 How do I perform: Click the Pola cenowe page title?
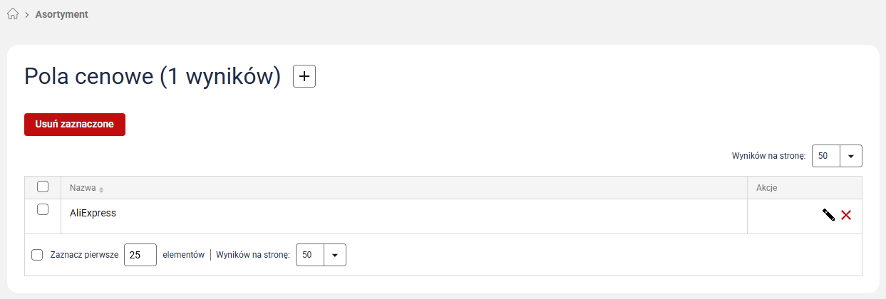click(153, 76)
